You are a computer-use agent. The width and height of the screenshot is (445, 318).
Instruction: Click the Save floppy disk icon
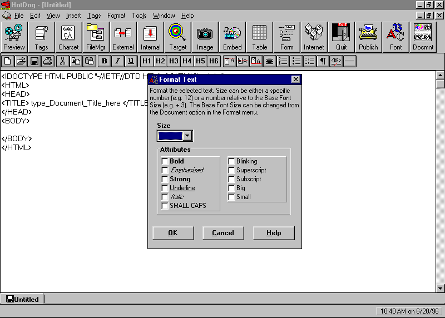(x=34, y=61)
